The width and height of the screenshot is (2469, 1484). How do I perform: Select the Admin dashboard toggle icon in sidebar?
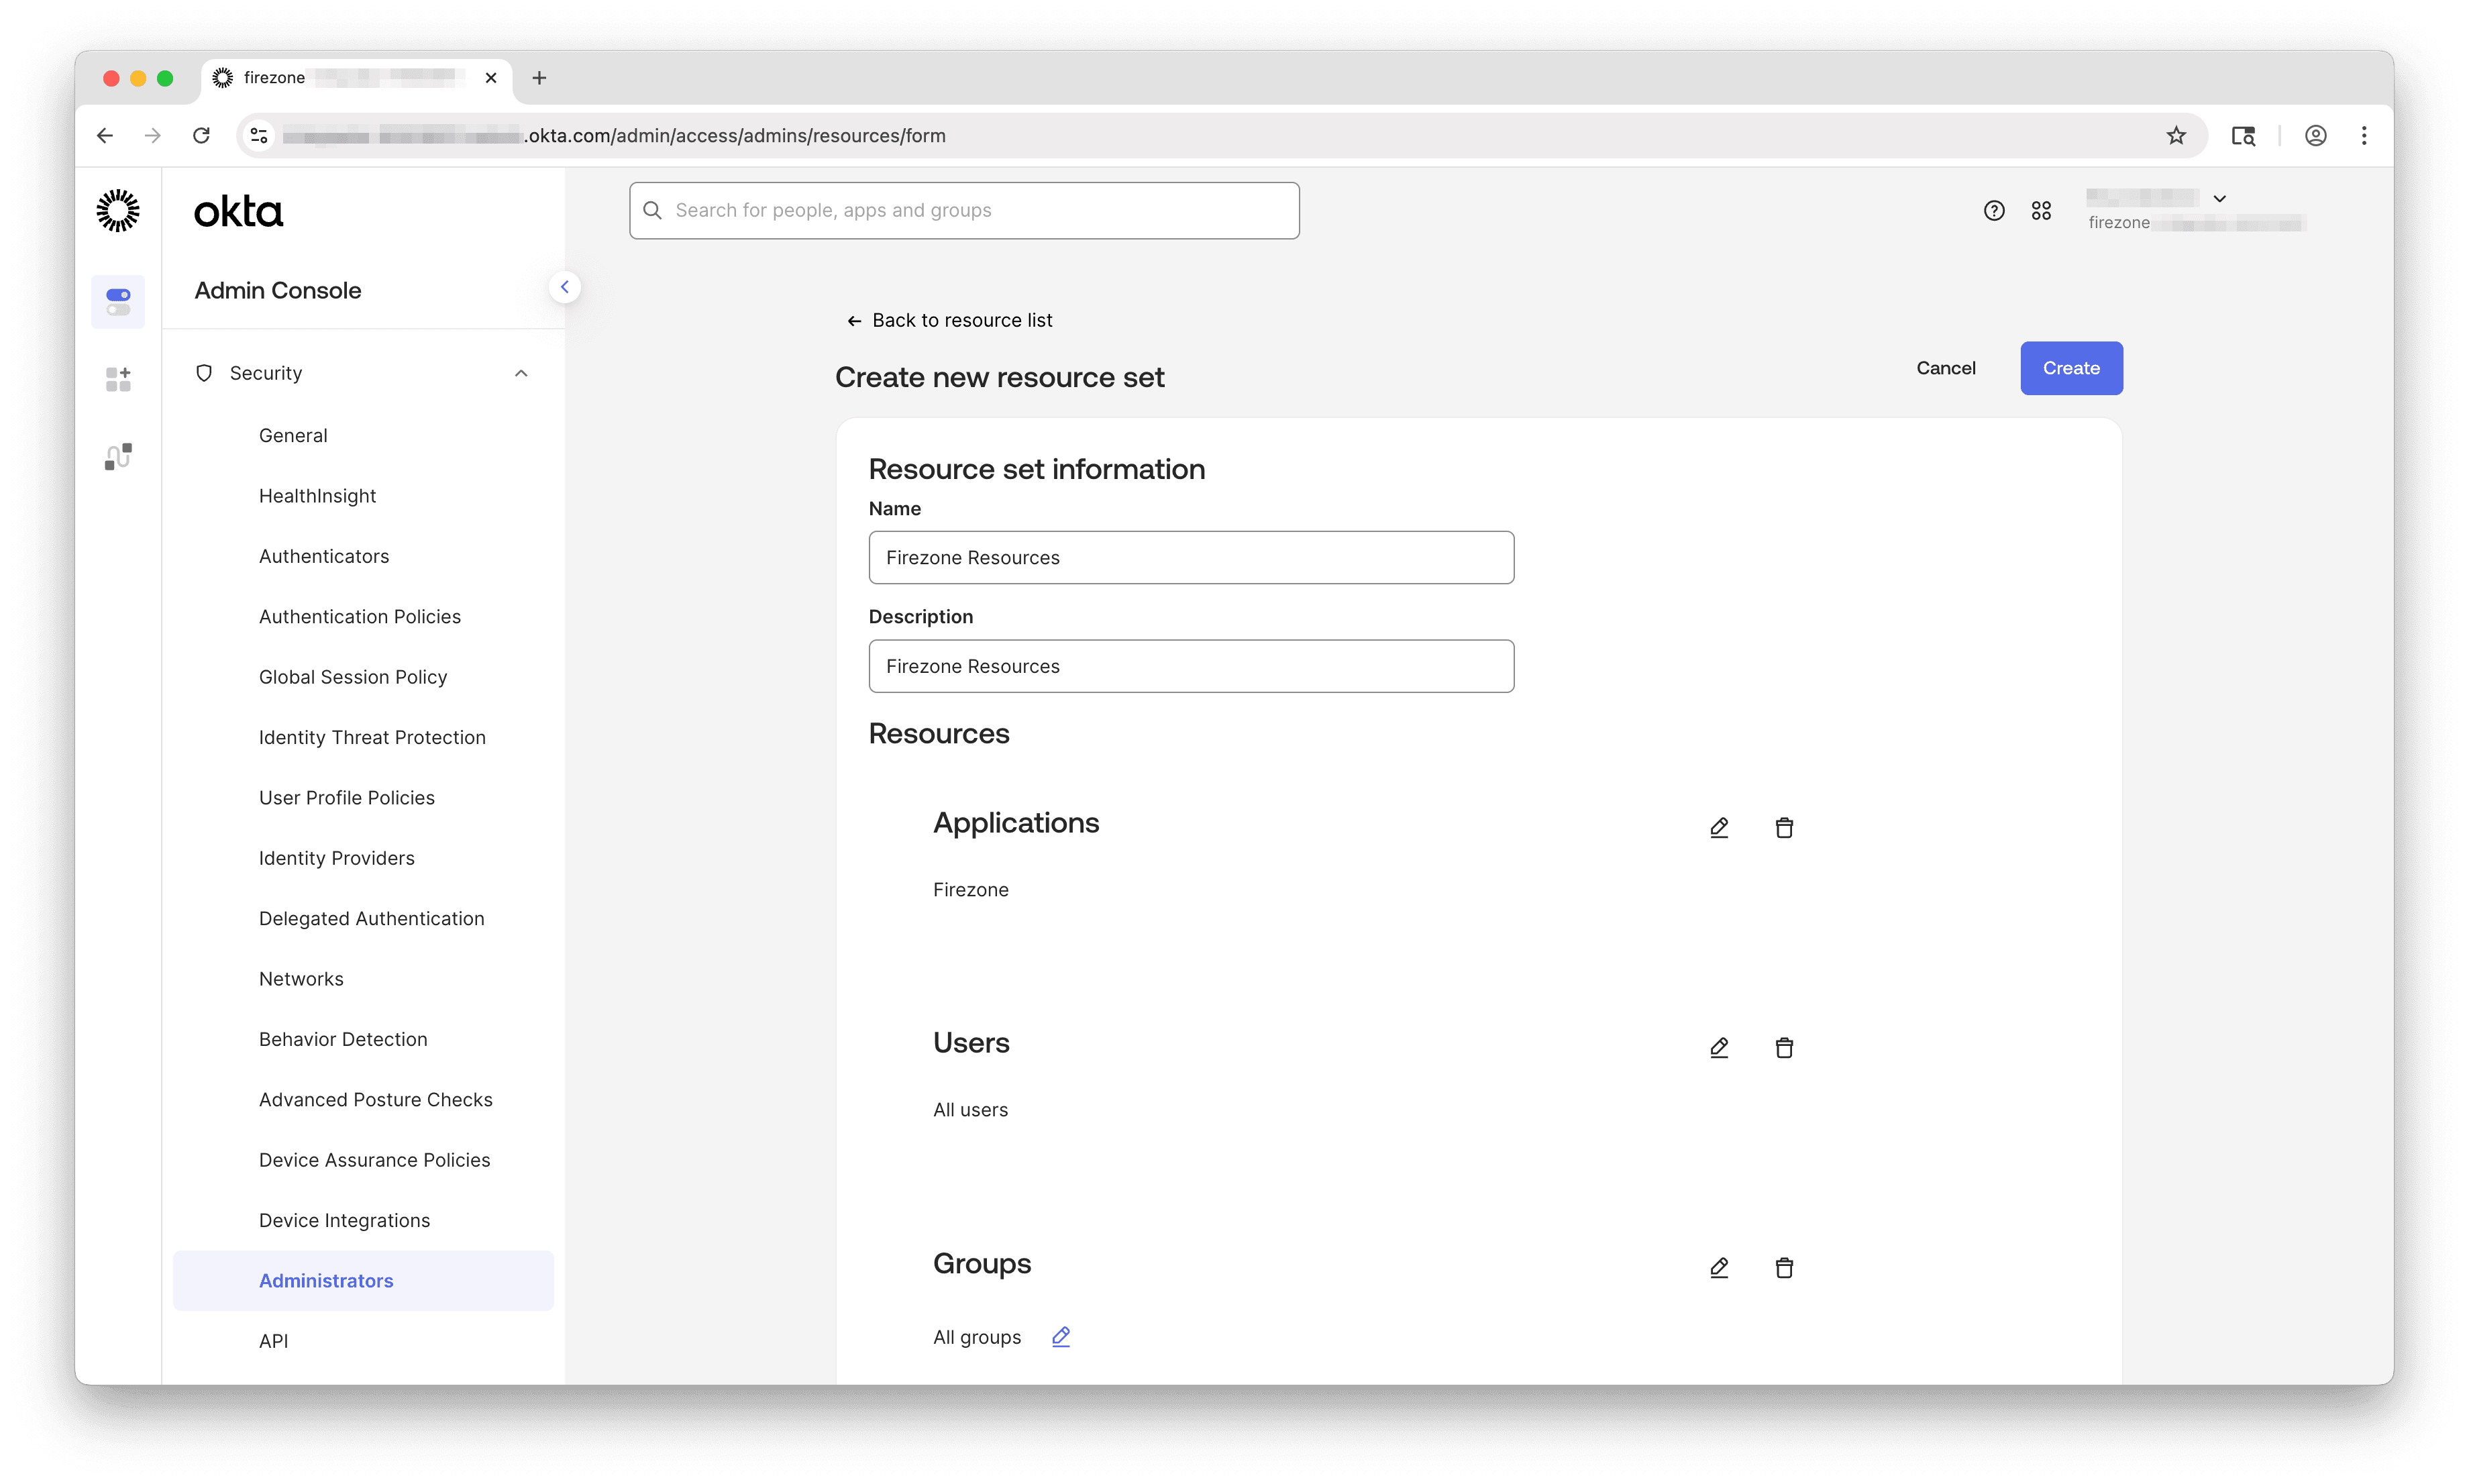point(118,301)
